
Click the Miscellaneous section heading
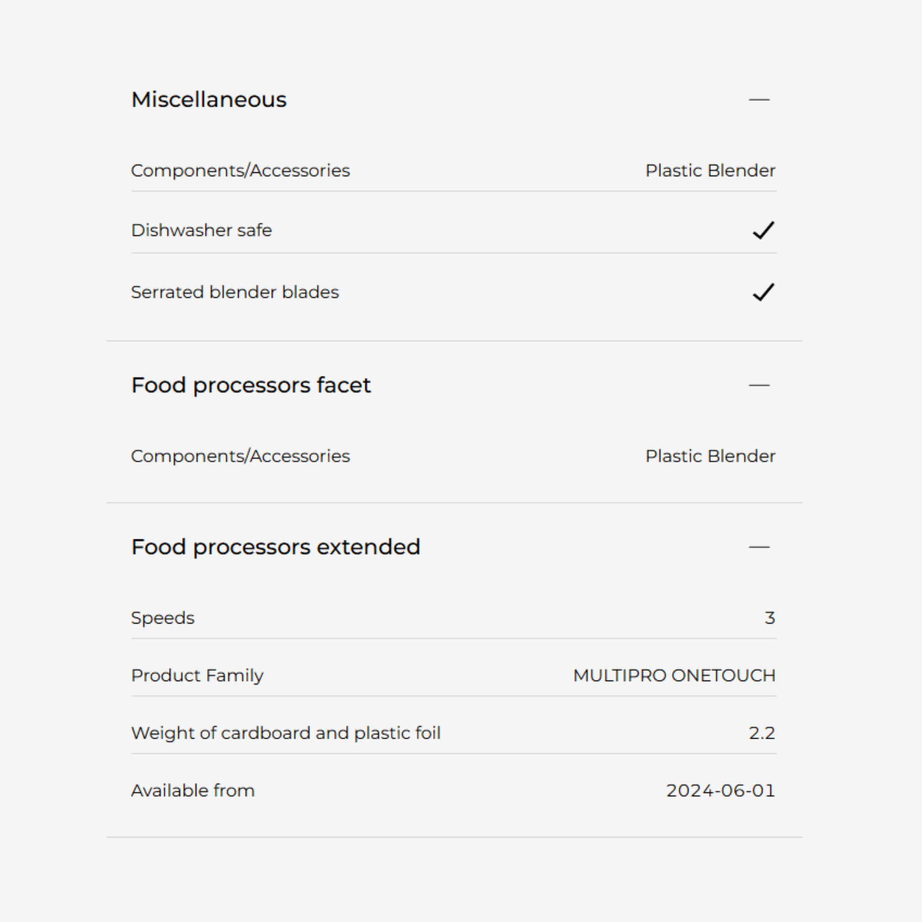tap(209, 100)
